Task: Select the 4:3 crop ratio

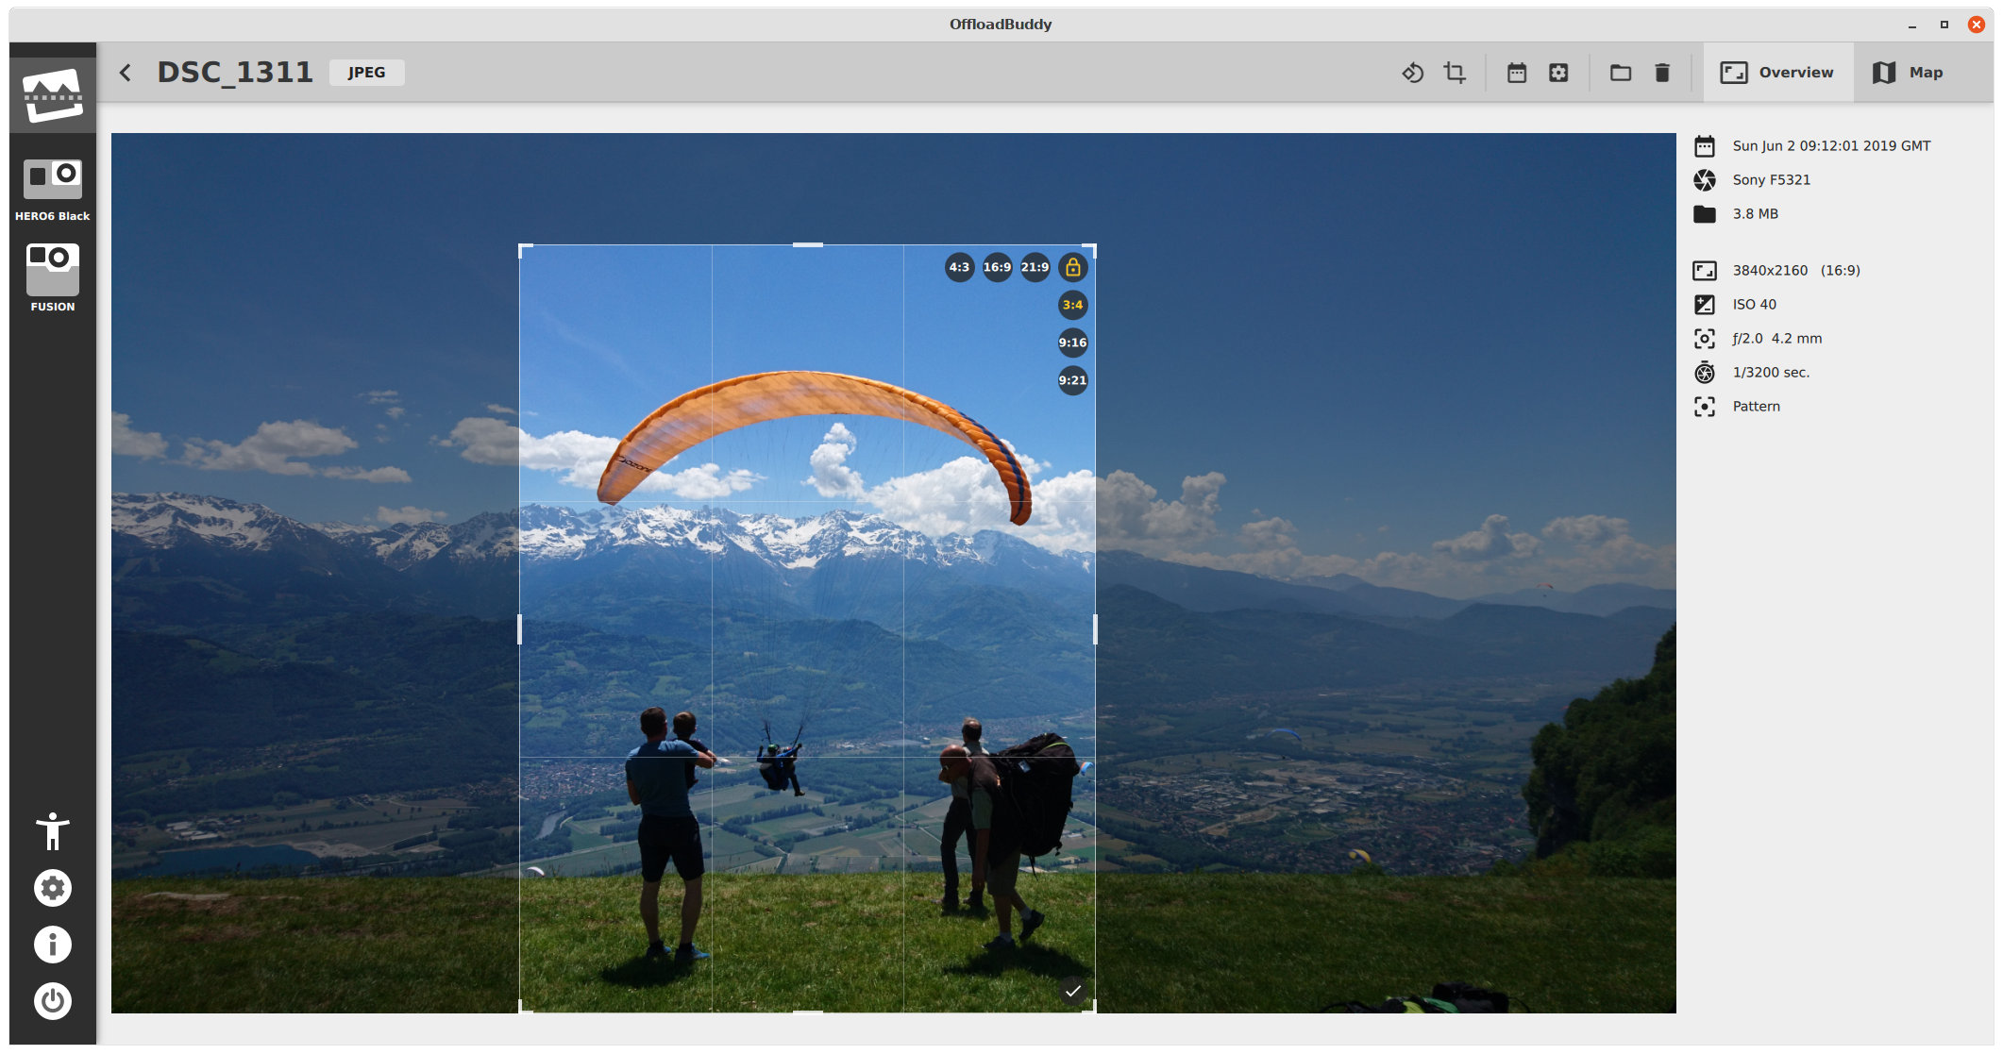Action: pos(960,267)
